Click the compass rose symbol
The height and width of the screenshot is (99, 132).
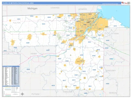(x=22, y=94)
